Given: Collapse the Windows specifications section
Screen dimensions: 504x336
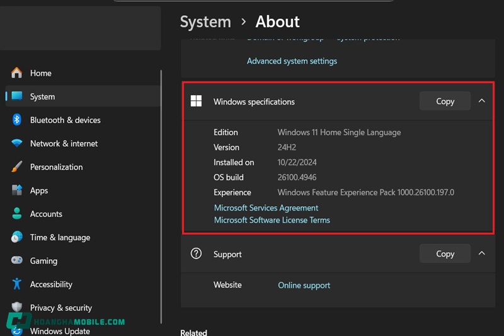Looking at the screenshot, I should pyautogui.click(x=482, y=101).
